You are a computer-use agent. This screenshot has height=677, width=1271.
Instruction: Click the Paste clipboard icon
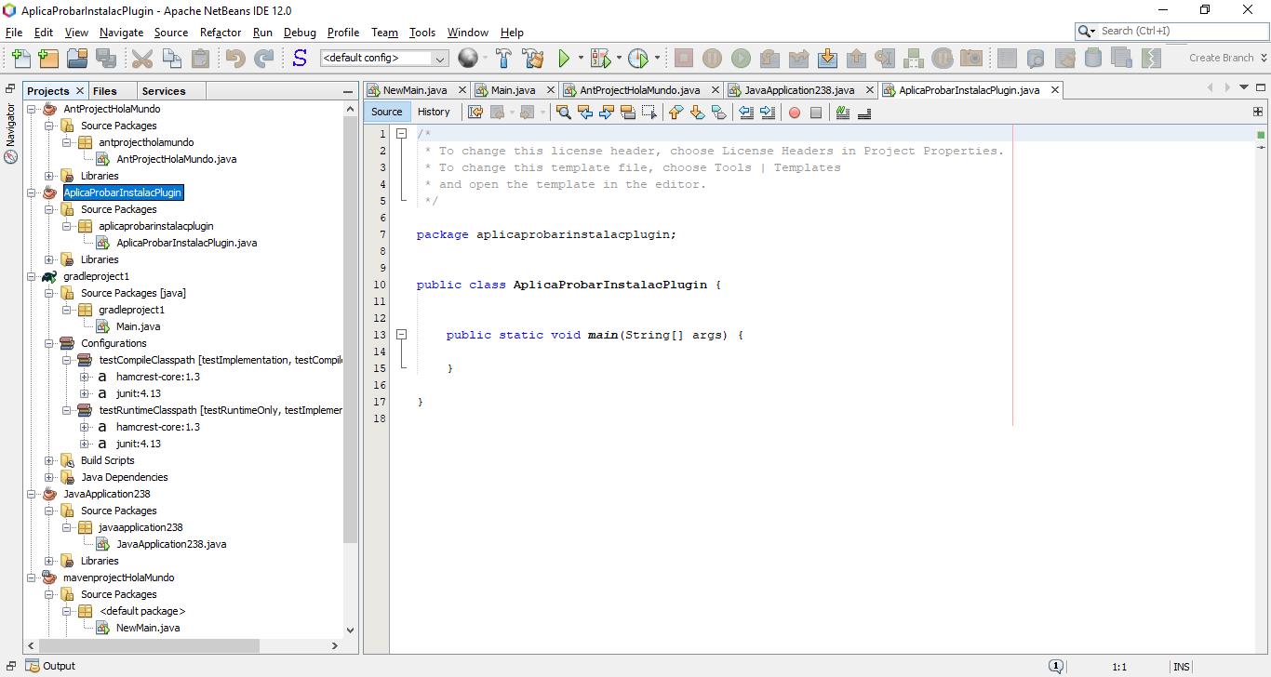click(200, 58)
